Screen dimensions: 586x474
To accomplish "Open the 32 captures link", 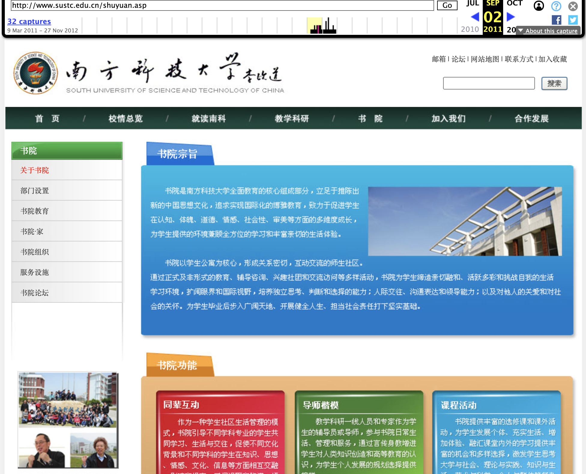I will tap(29, 22).
